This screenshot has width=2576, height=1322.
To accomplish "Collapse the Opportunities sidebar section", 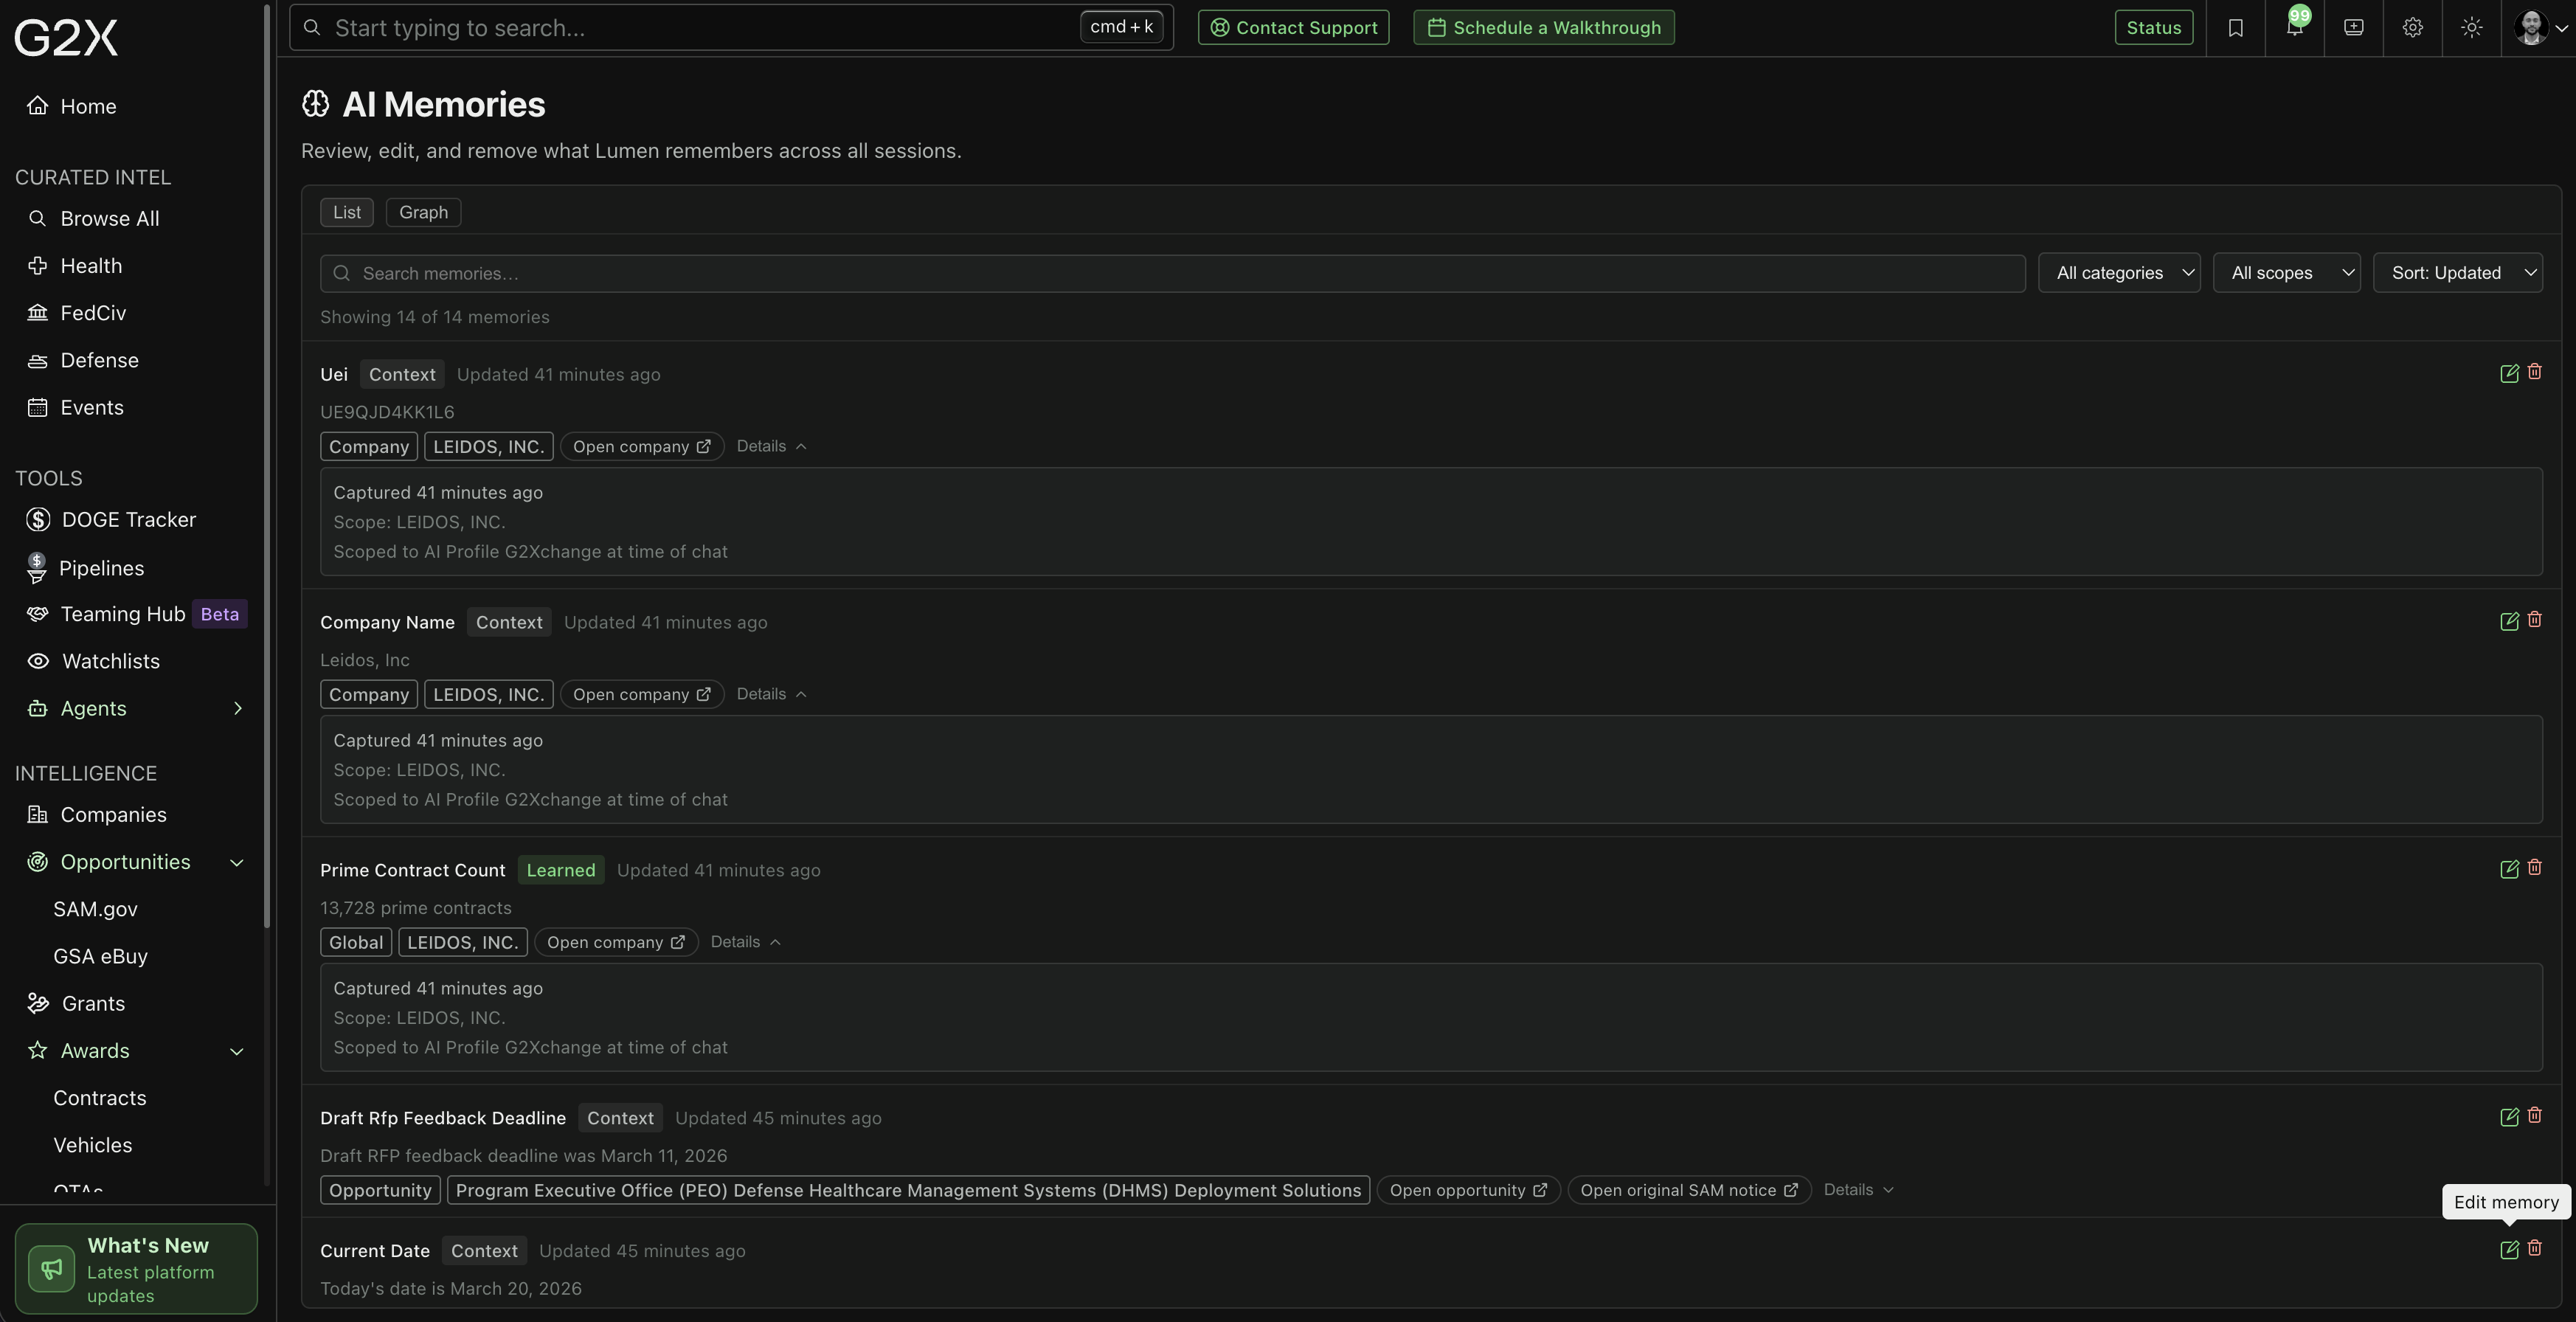I will [x=237, y=863].
